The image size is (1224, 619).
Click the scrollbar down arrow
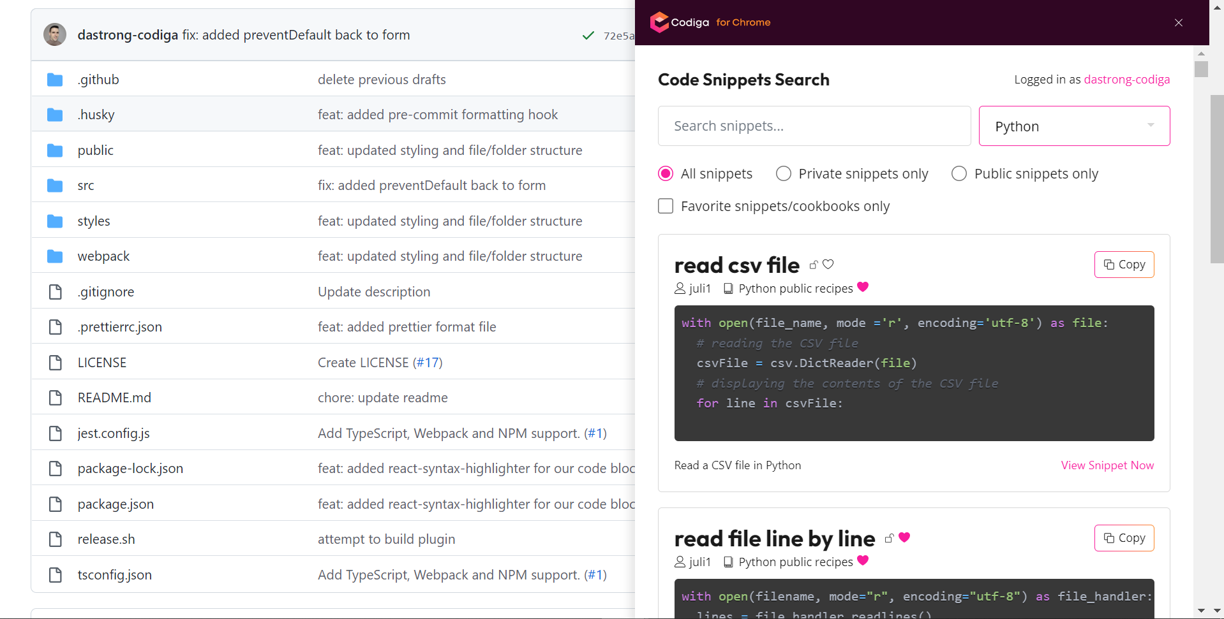click(x=1217, y=611)
